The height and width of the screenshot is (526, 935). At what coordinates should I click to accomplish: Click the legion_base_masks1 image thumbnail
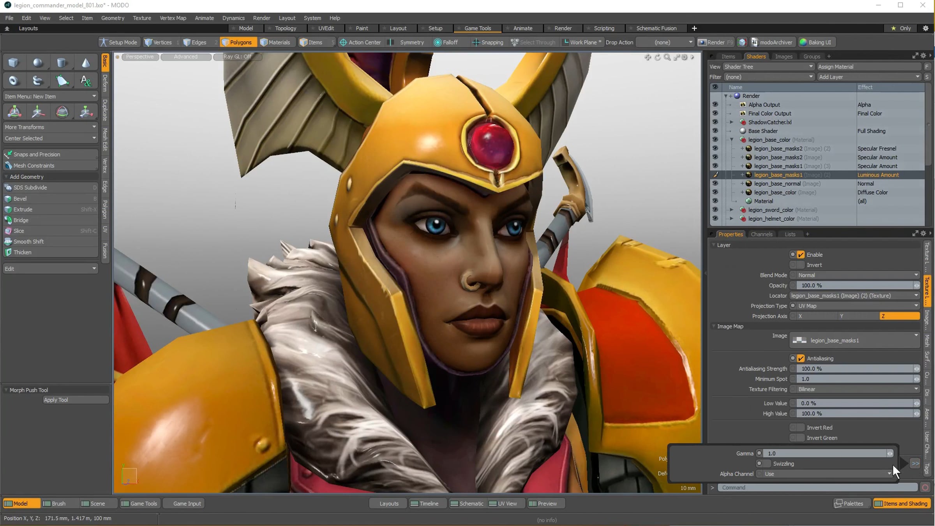tap(799, 340)
